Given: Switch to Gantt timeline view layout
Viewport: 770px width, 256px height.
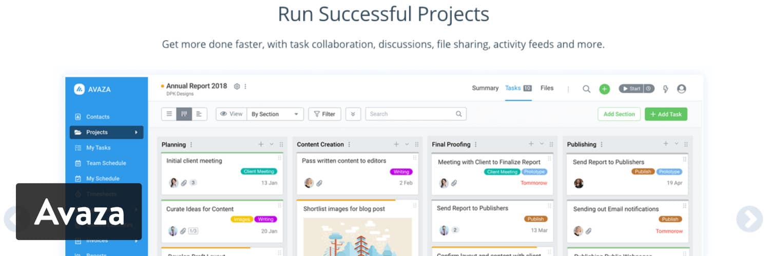Looking at the screenshot, I should [x=199, y=114].
